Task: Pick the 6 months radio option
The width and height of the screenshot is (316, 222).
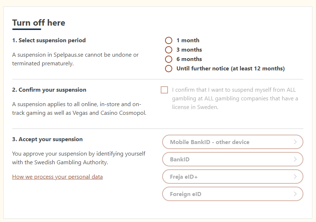Action: tap(169, 59)
